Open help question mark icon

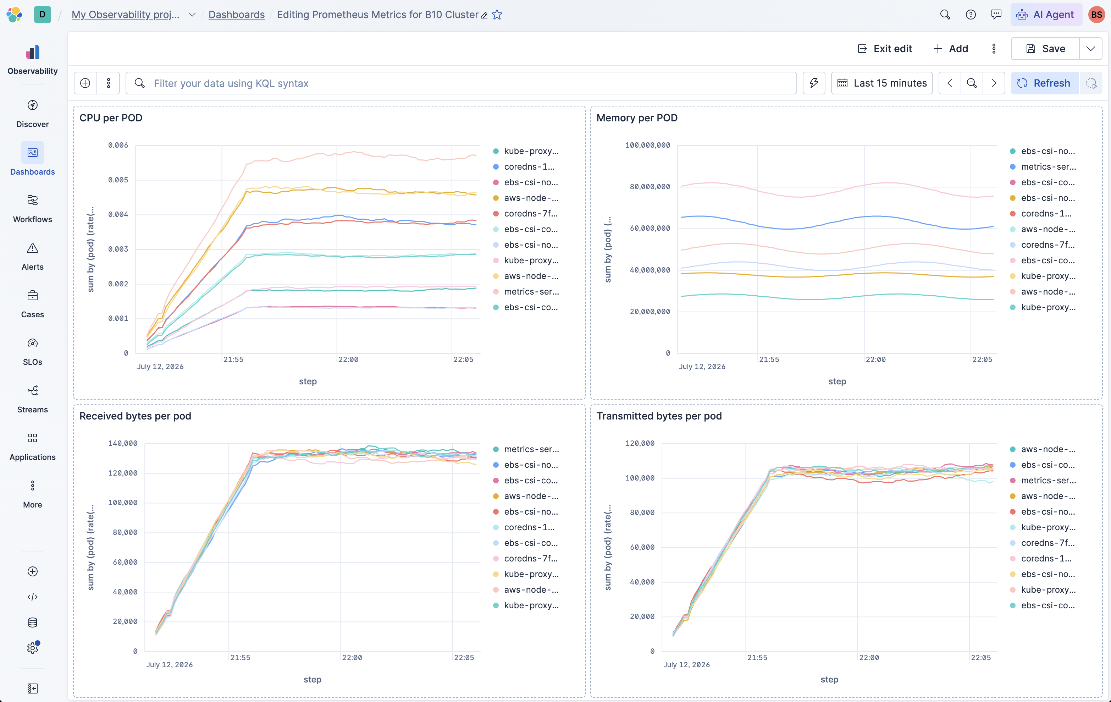point(971,15)
